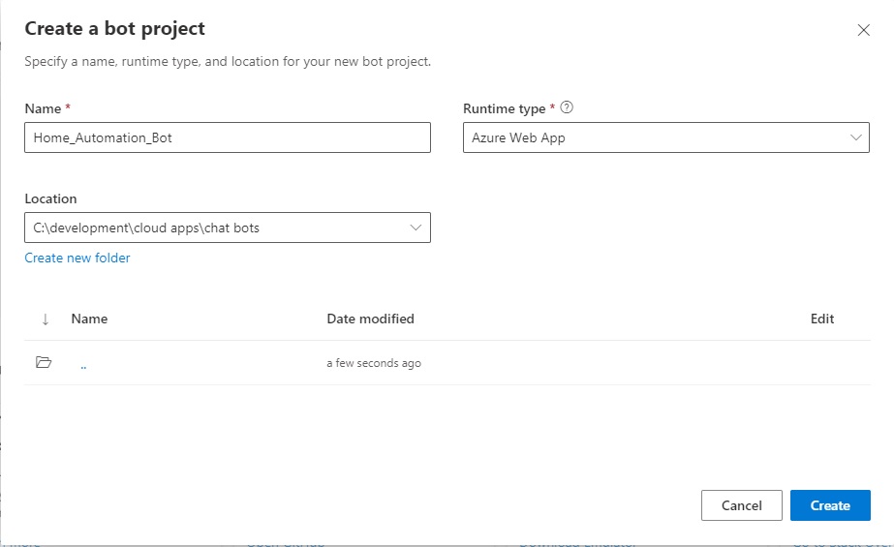Click the Name field label

(43, 108)
